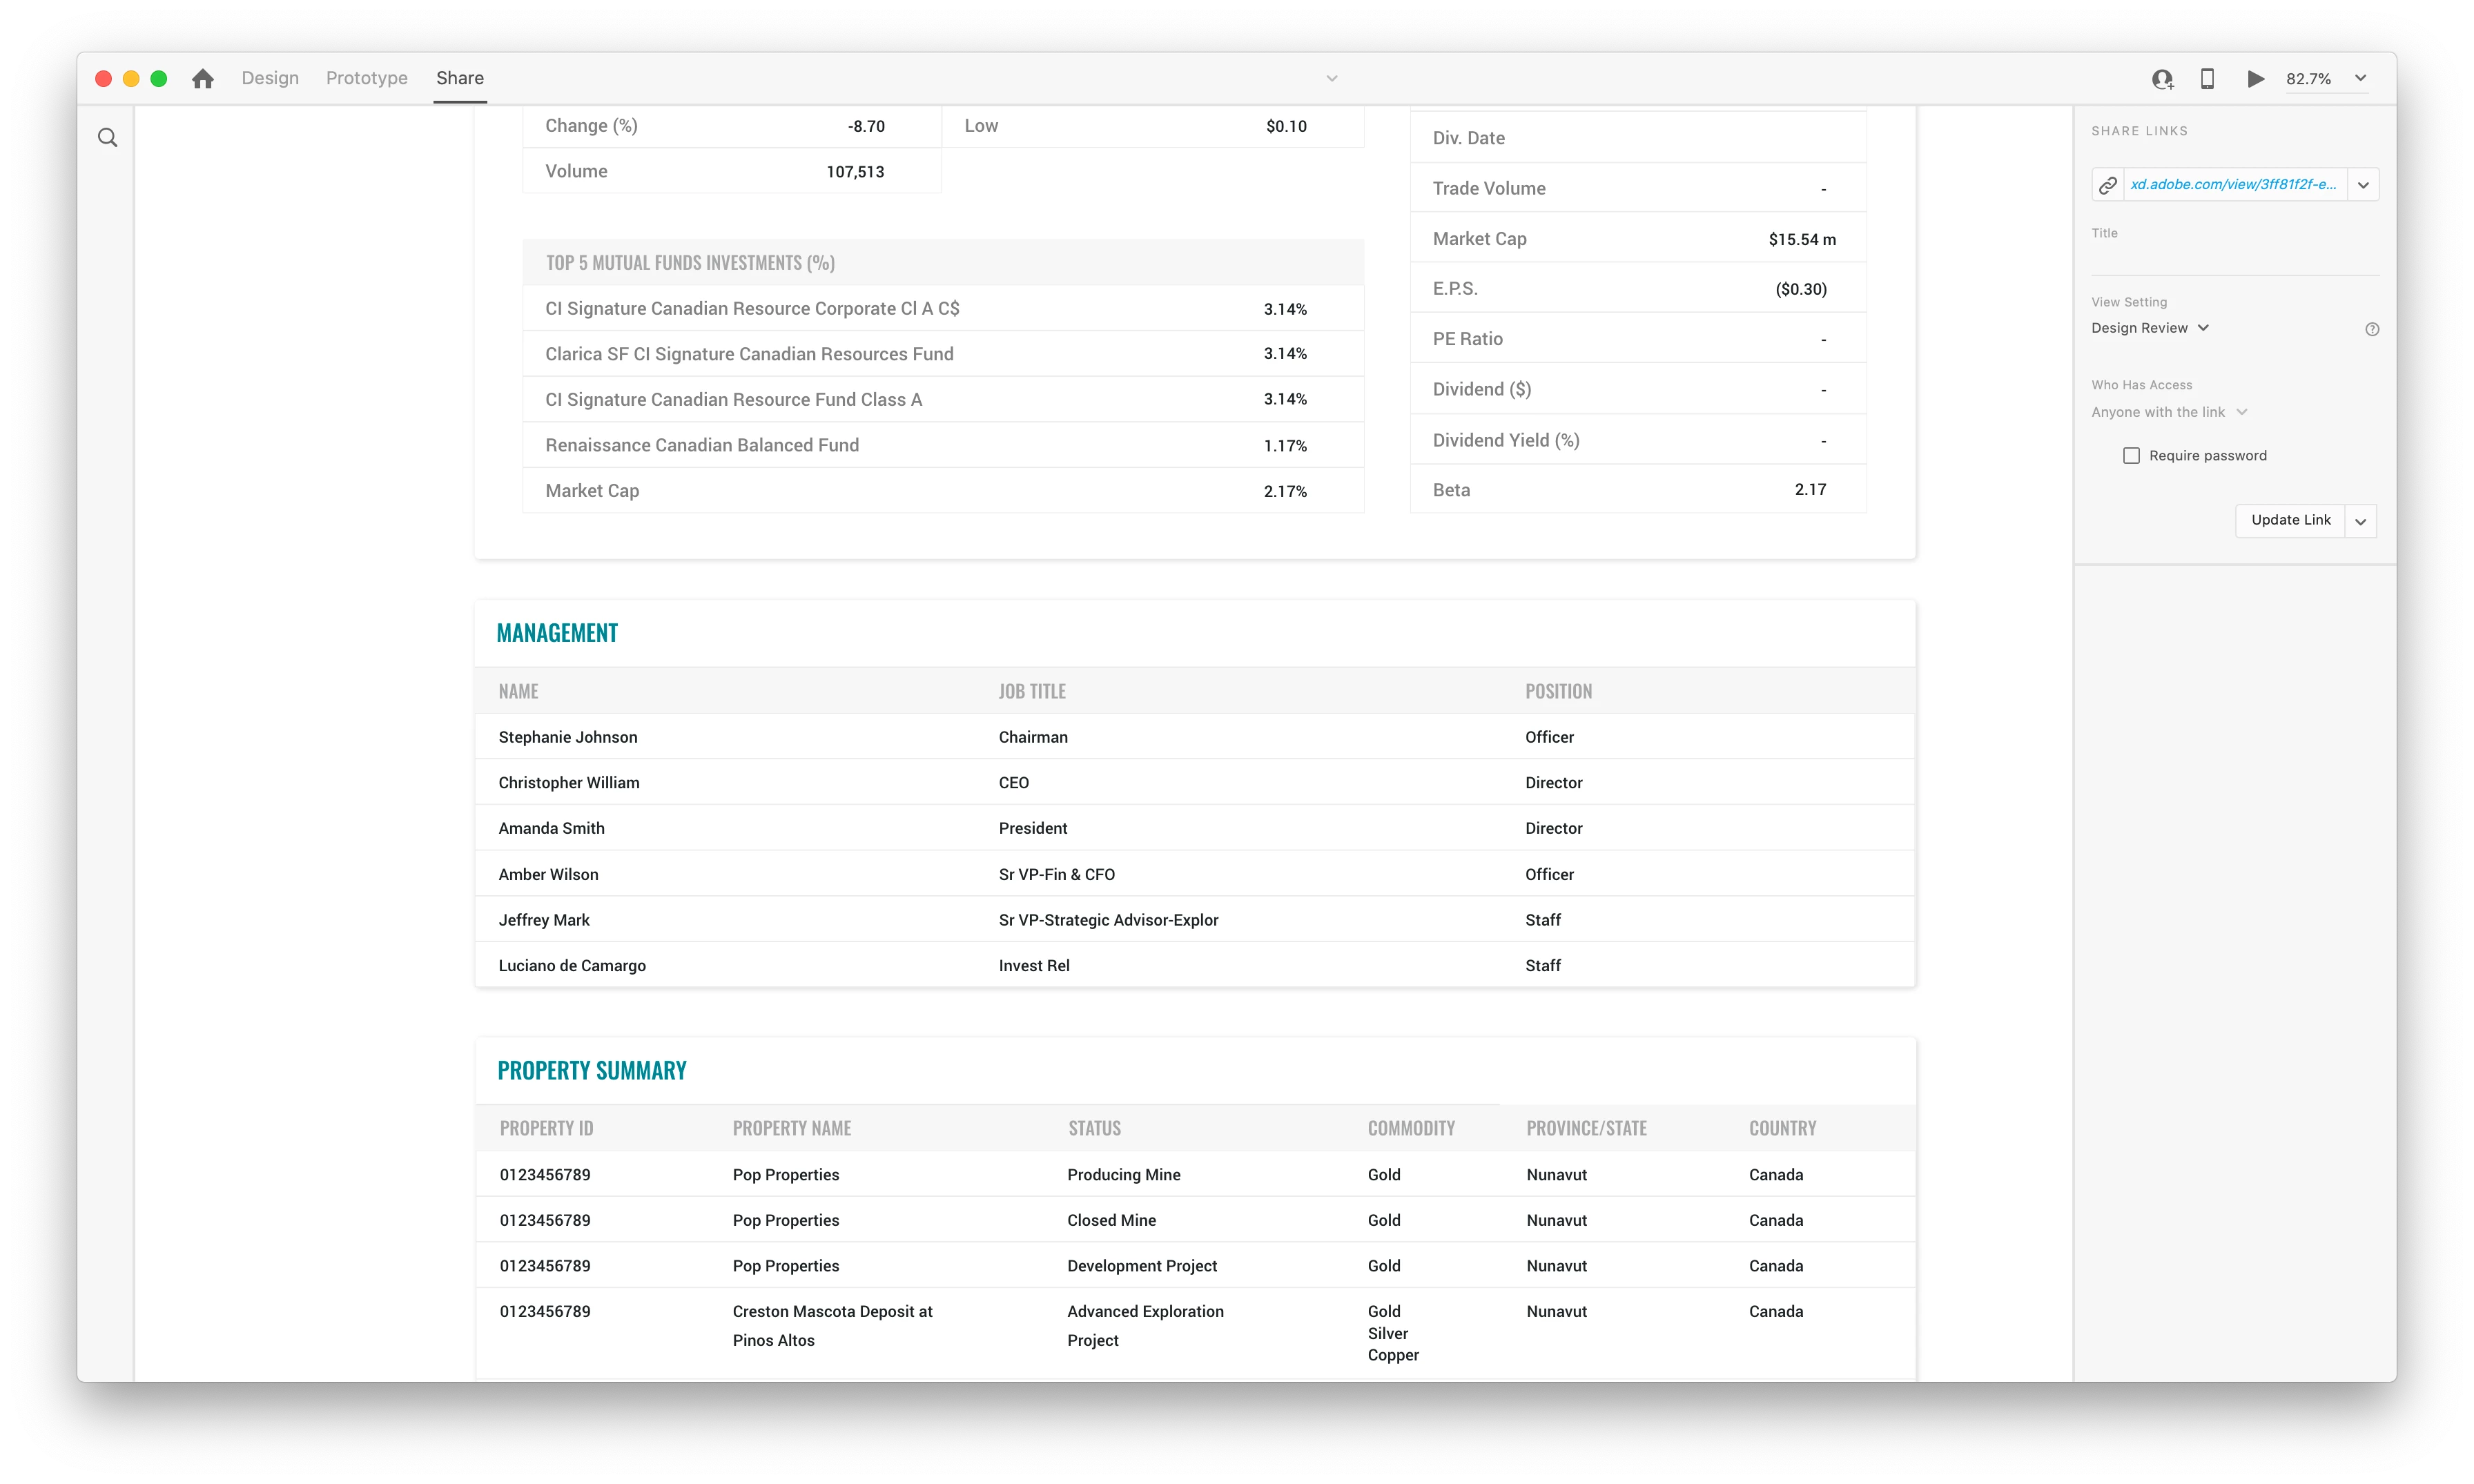
Task: Open the search magnifier in sidebar
Action: (108, 138)
